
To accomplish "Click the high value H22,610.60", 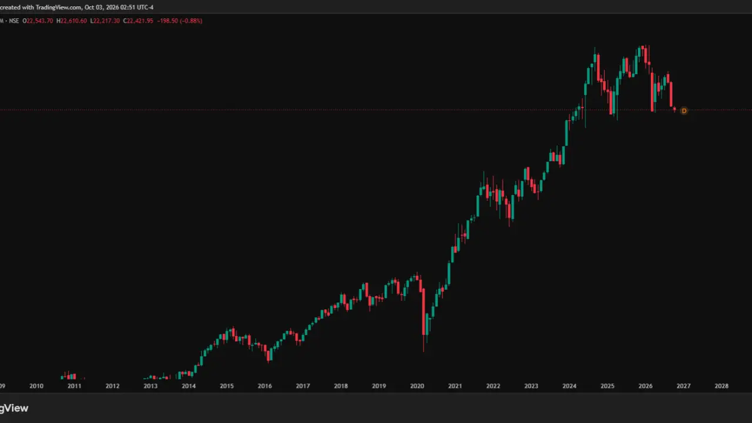I will coord(72,21).
